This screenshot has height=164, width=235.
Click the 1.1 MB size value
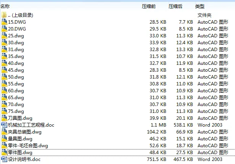coord(159,125)
